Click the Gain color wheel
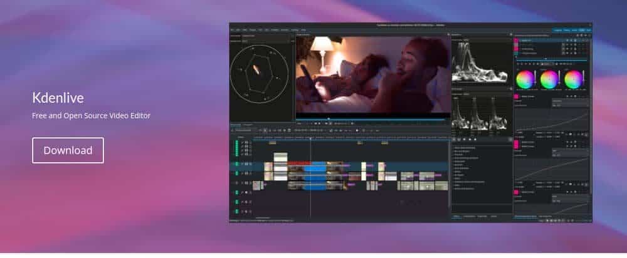The image size is (627, 258). click(x=573, y=80)
